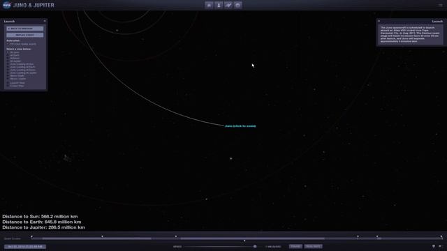This screenshot has height=251, width=447.
Task: Select the spacecraft toolbar icon
Action: 228,5
